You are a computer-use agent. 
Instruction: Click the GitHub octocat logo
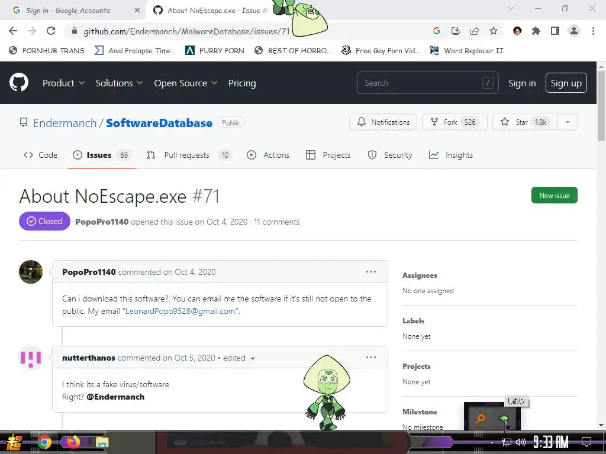click(x=19, y=82)
